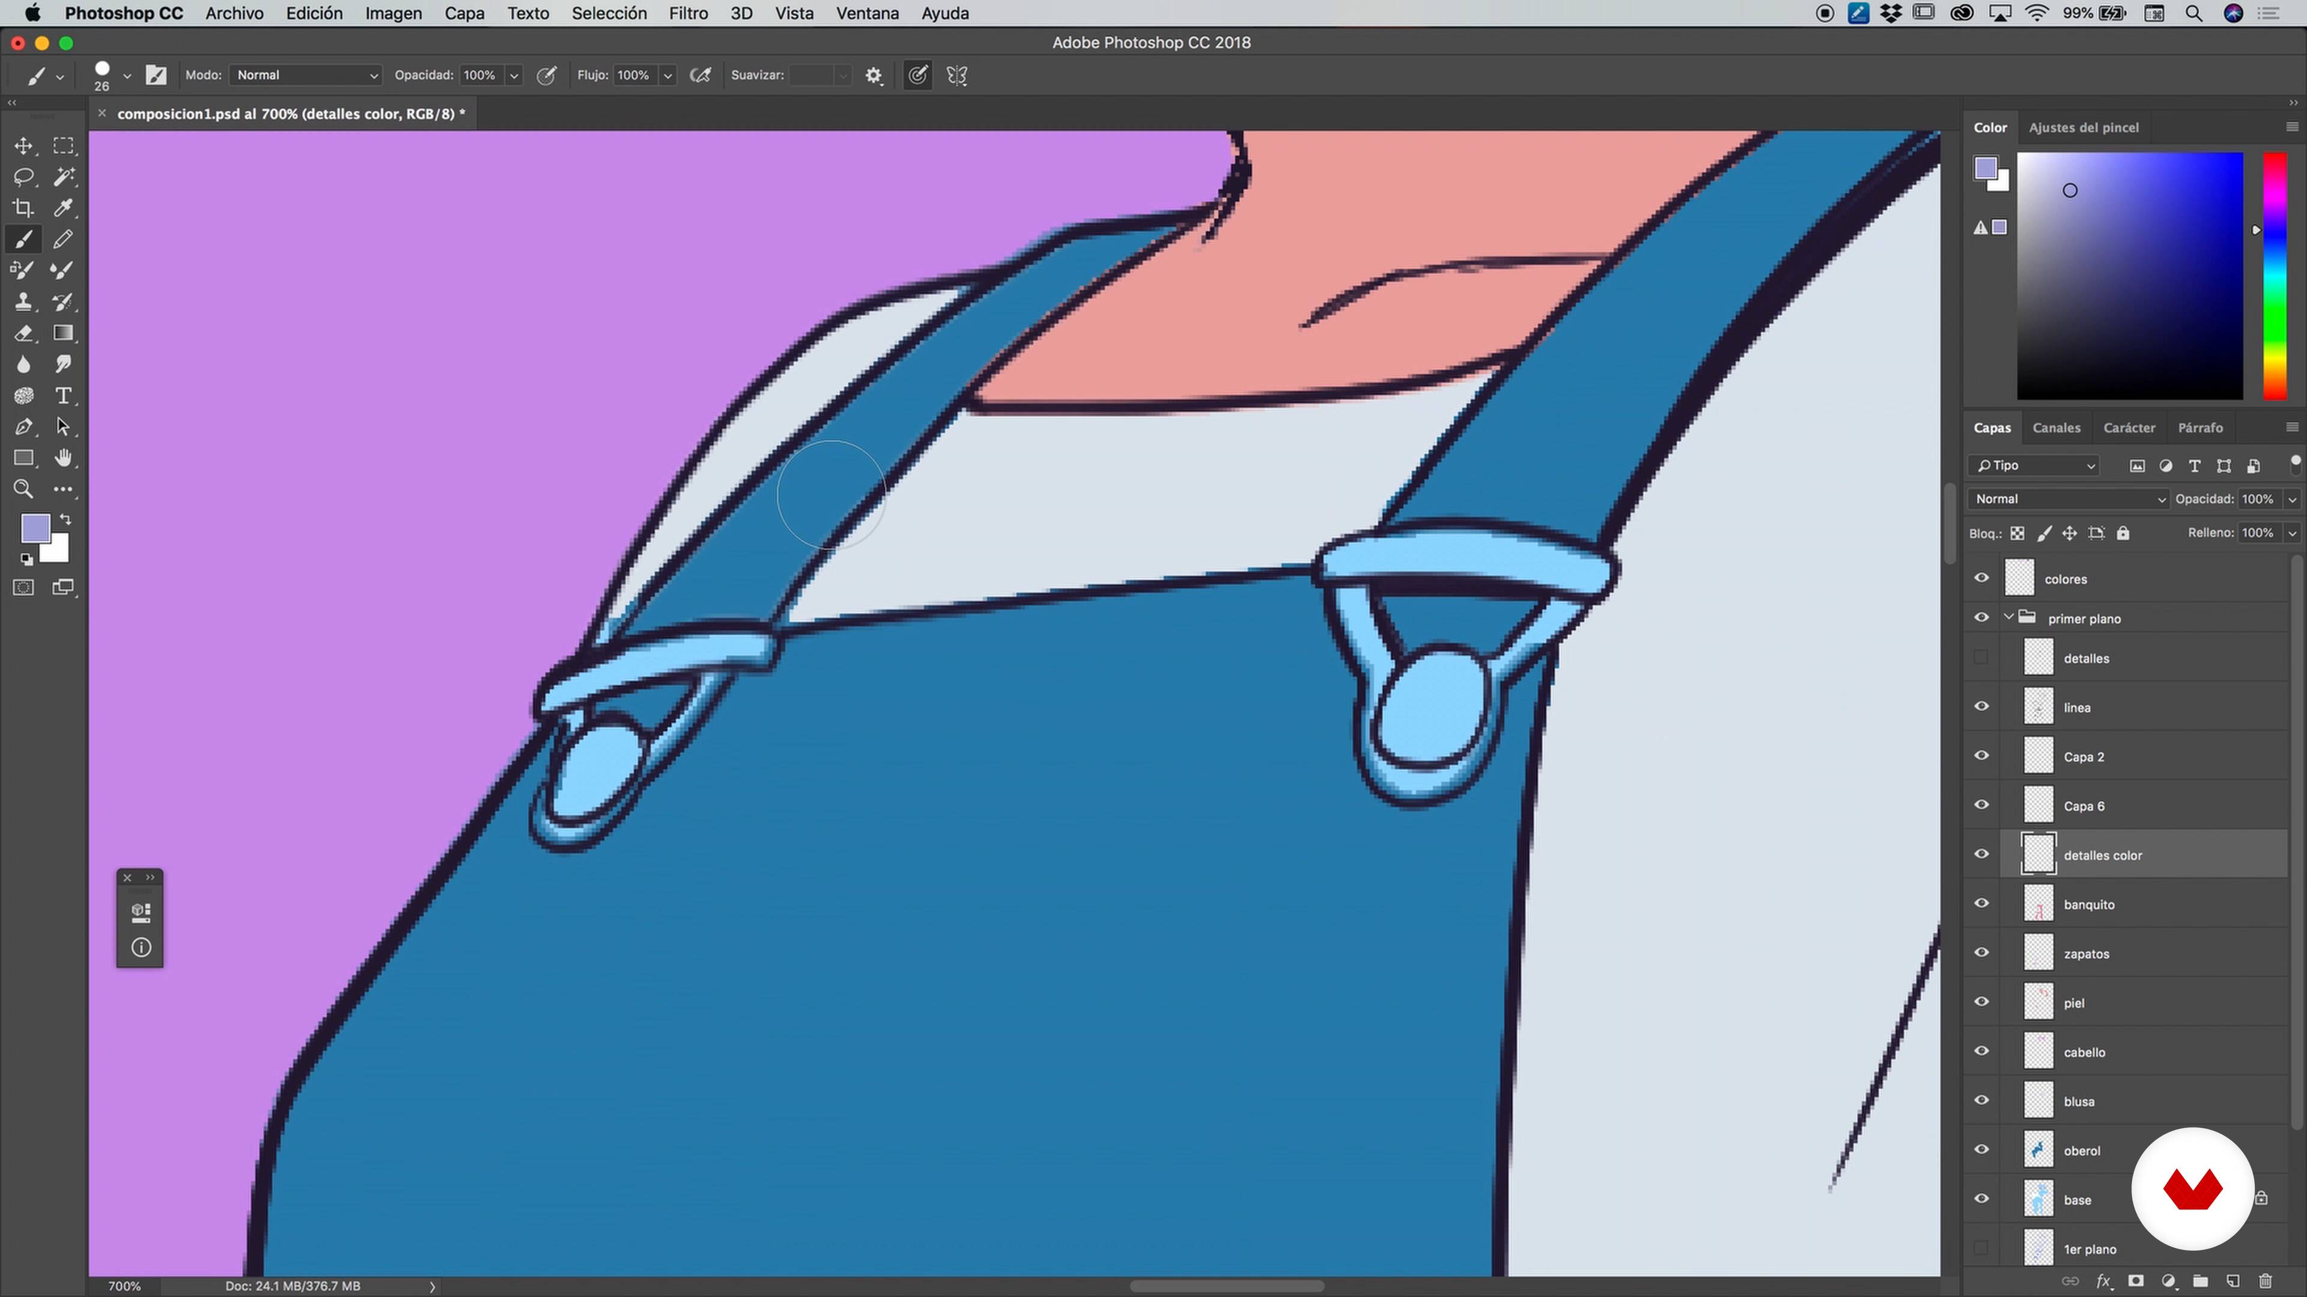Viewport: 2307px width, 1297px height.
Task: Select the Capa 6 layer
Action: pos(2141,806)
